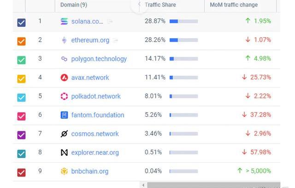295x188 pixels.
Task: Collapse panel using chevron near Traffic Share
Action: (139, 5)
